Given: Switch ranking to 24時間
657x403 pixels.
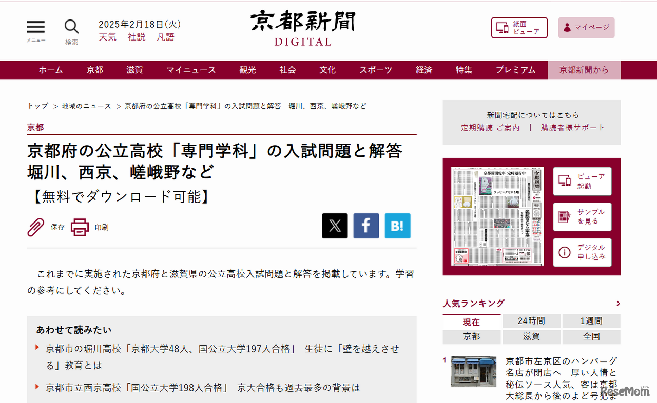Looking at the screenshot, I should (531, 320).
